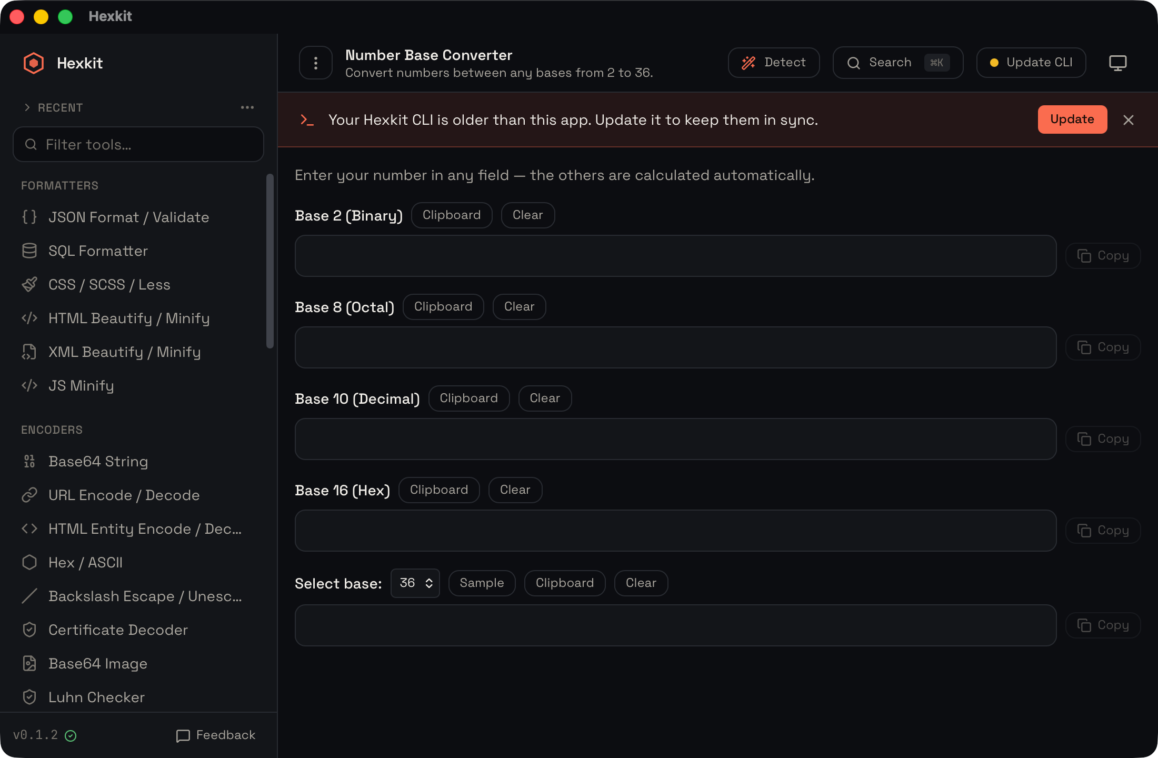
Task: Clear the Base 10 (Decimal) field
Action: pos(545,398)
